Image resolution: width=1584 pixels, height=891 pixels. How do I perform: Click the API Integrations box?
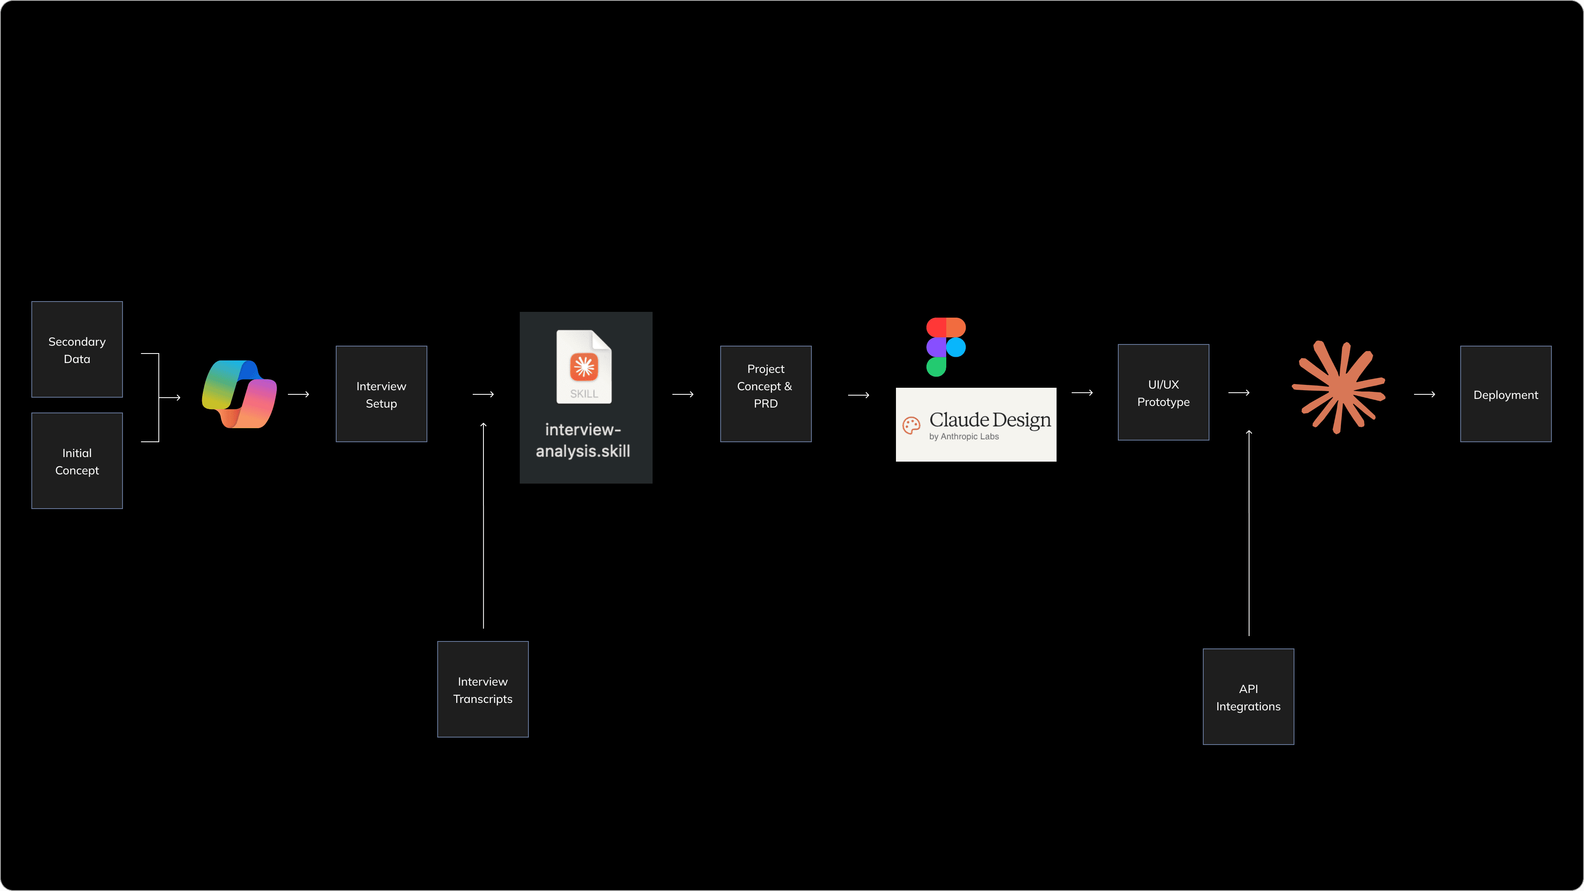(x=1248, y=697)
